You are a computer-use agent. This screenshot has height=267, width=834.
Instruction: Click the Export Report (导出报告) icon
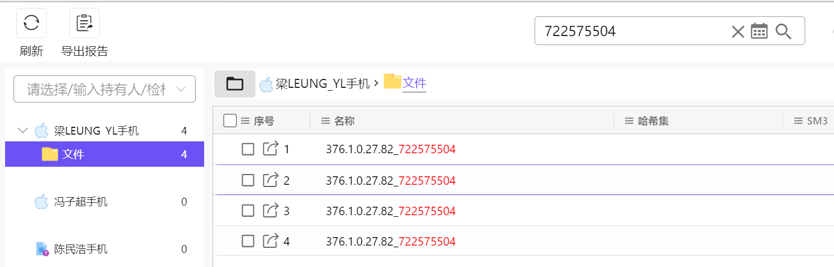[85, 23]
